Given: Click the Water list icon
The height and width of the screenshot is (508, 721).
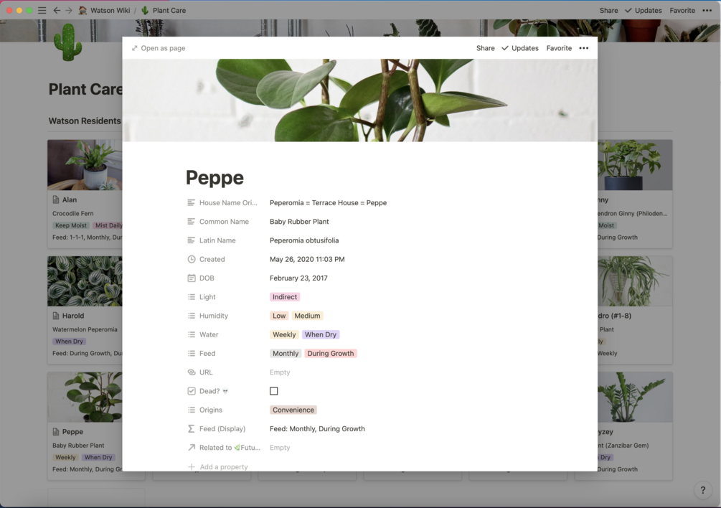Looking at the screenshot, I should [192, 334].
